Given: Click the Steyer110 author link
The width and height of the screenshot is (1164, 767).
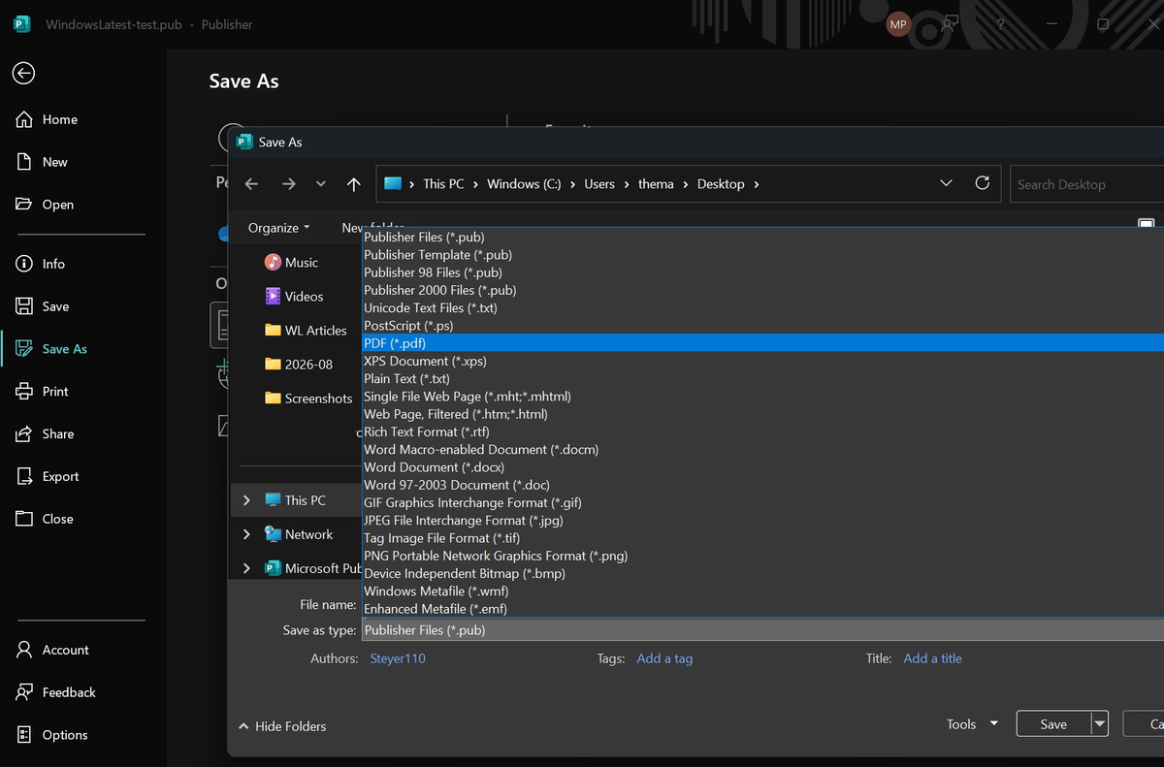Looking at the screenshot, I should (398, 658).
